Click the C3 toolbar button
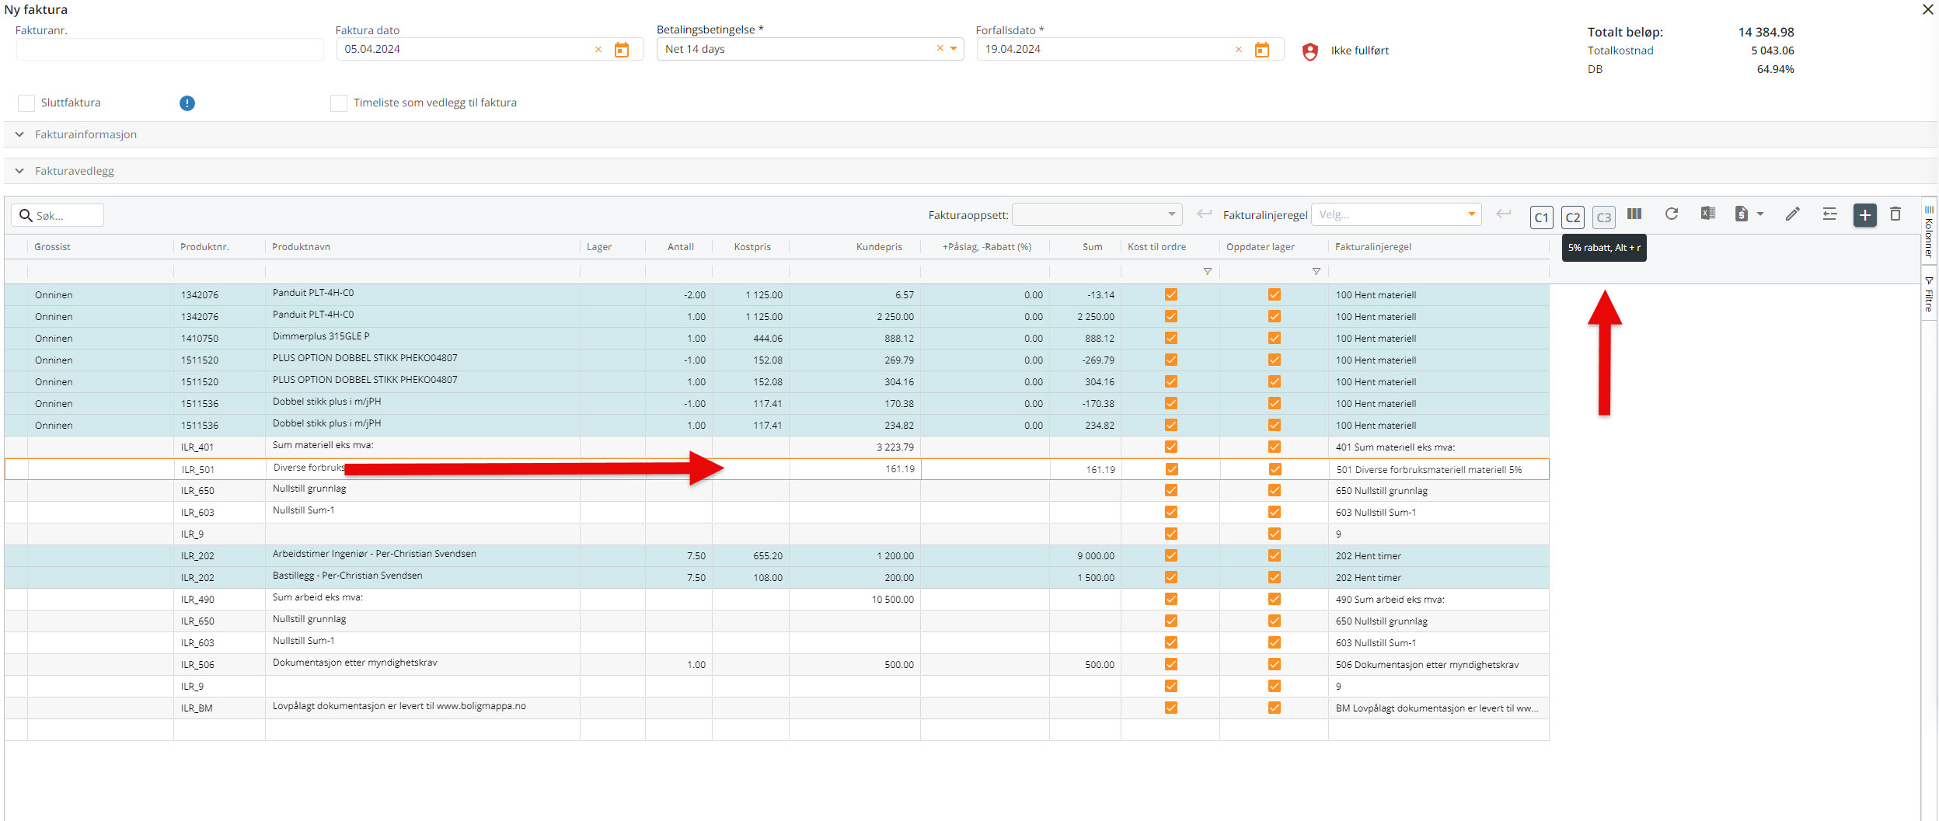 tap(1603, 217)
